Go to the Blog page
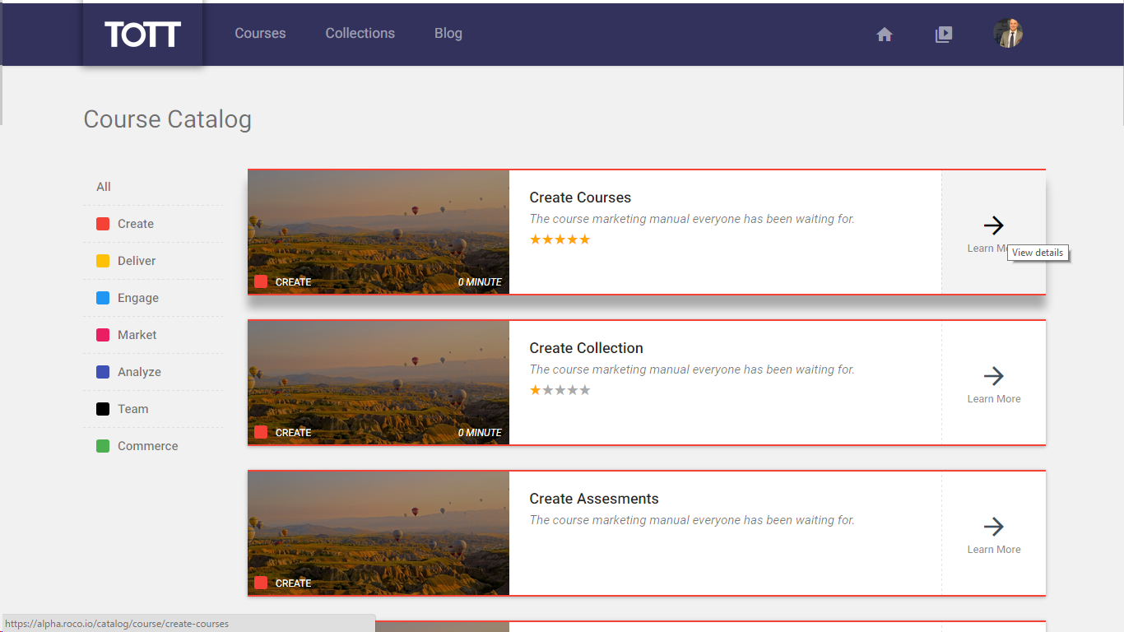1124x632 pixels. 448,34
